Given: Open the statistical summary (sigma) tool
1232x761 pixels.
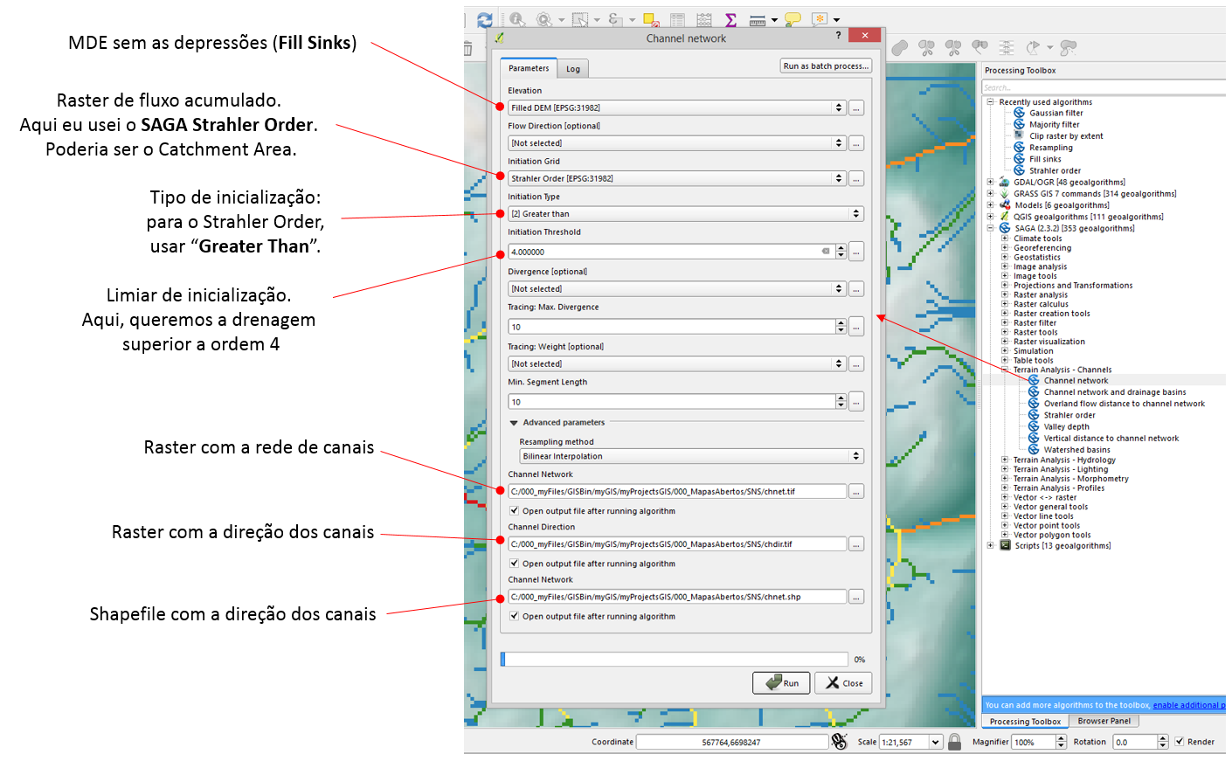Looking at the screenshot, I should 730,19.
